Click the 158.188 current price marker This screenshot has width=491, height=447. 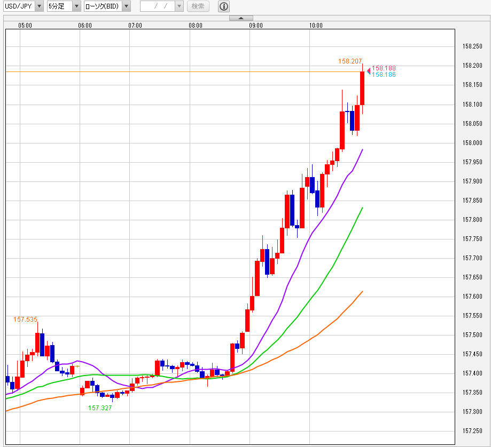tap(384, 68)
